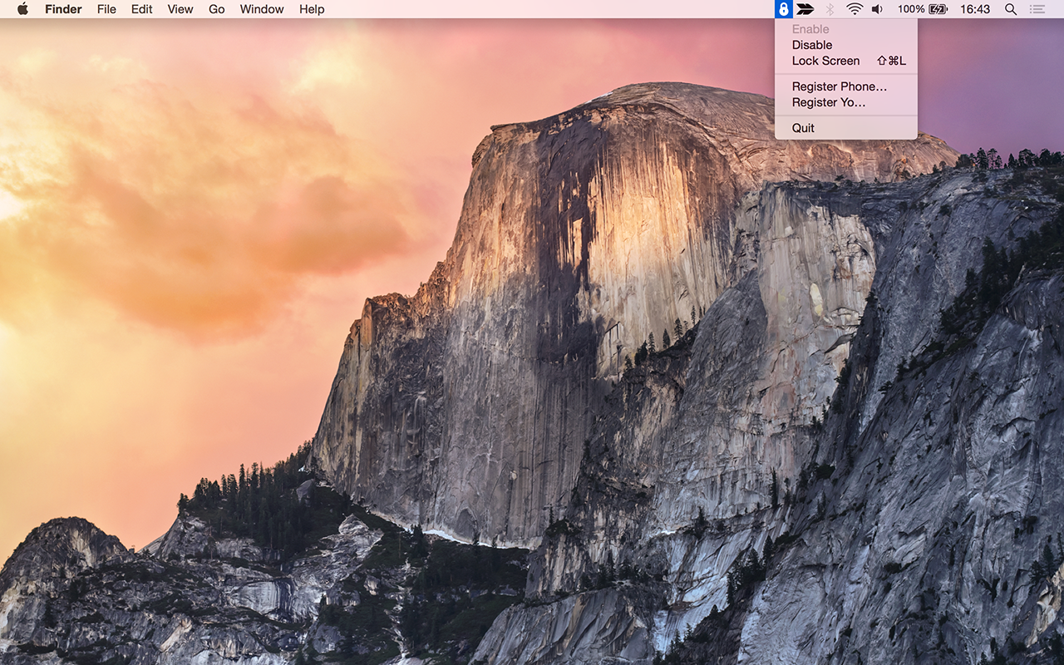Open the View menu
The height and width of the screenshot is (665, 1064).
tap(180, 9)
